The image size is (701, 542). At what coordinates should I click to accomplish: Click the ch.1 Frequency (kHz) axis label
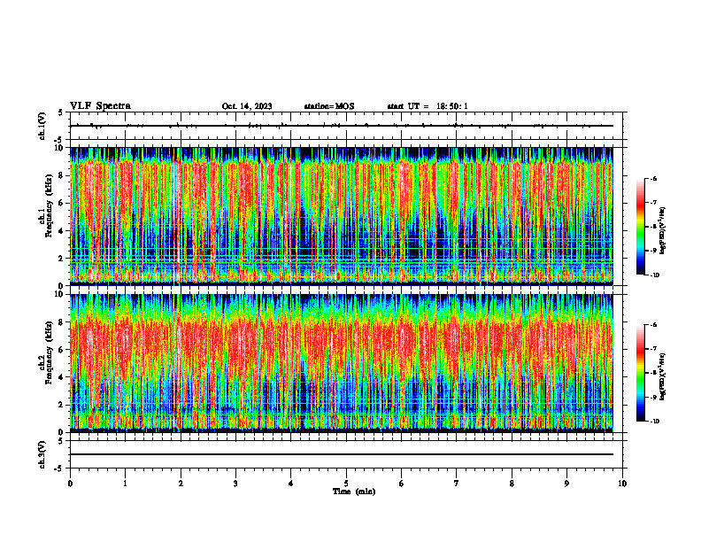(x=46, y=205)
